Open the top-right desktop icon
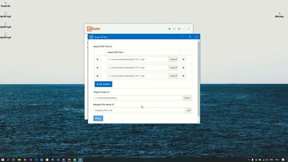 (x=279, y=15)
